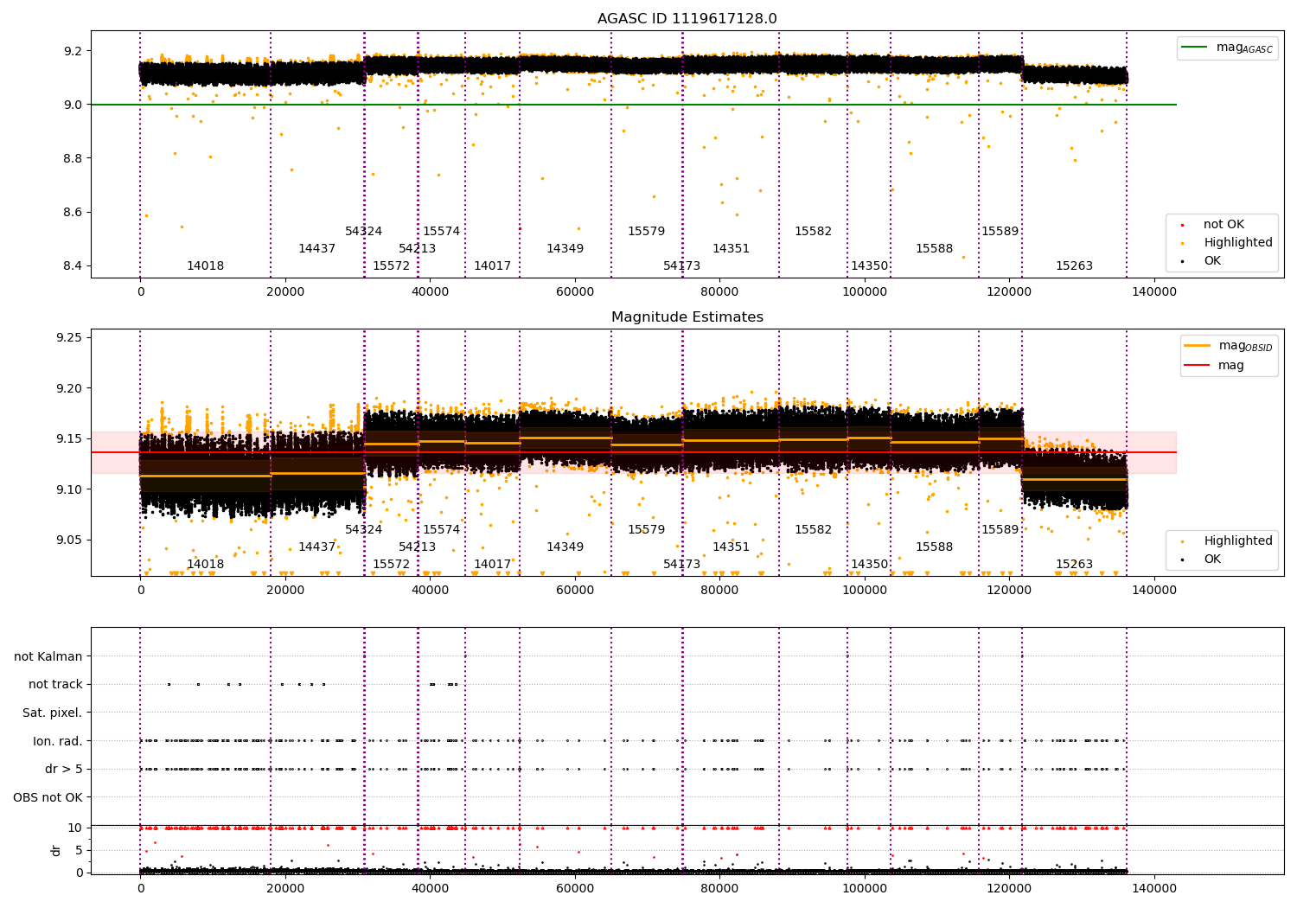
Task: Click obsid label 14017 in the top panel
Action: [x=492, y=266]
